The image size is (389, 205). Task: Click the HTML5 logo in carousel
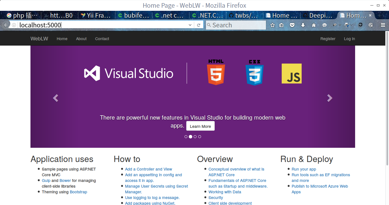216,72
